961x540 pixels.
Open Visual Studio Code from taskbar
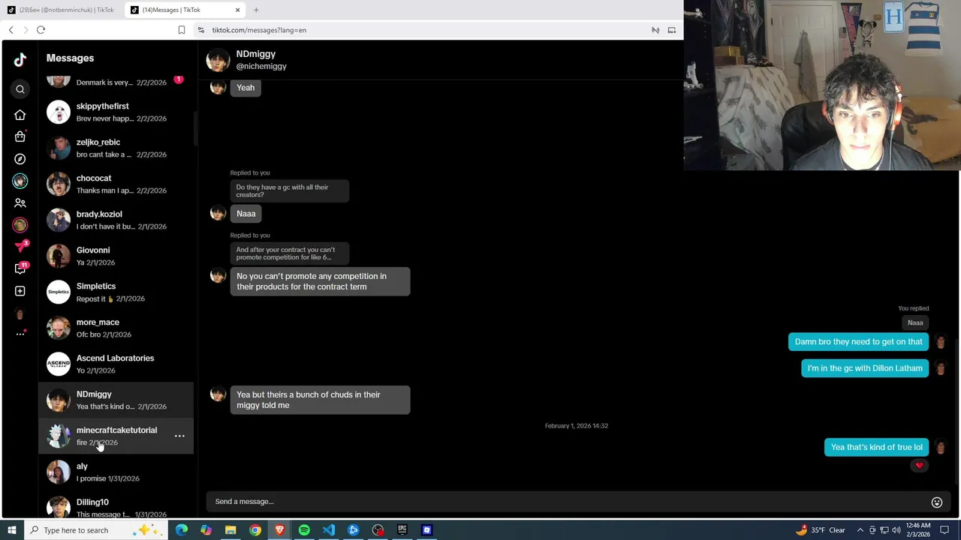(x=329, y=530)
